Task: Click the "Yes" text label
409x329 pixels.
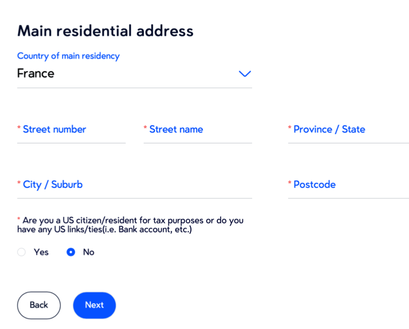Action: click(41, 252)
